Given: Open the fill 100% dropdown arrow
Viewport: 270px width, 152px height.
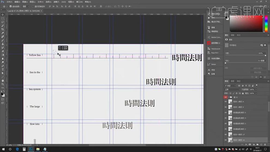Looking at the screenshot, I should [x=256, y=93].
